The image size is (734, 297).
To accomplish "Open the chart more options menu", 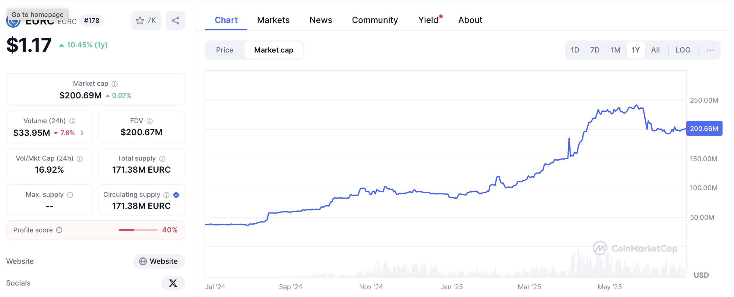I will coord(710,50).
